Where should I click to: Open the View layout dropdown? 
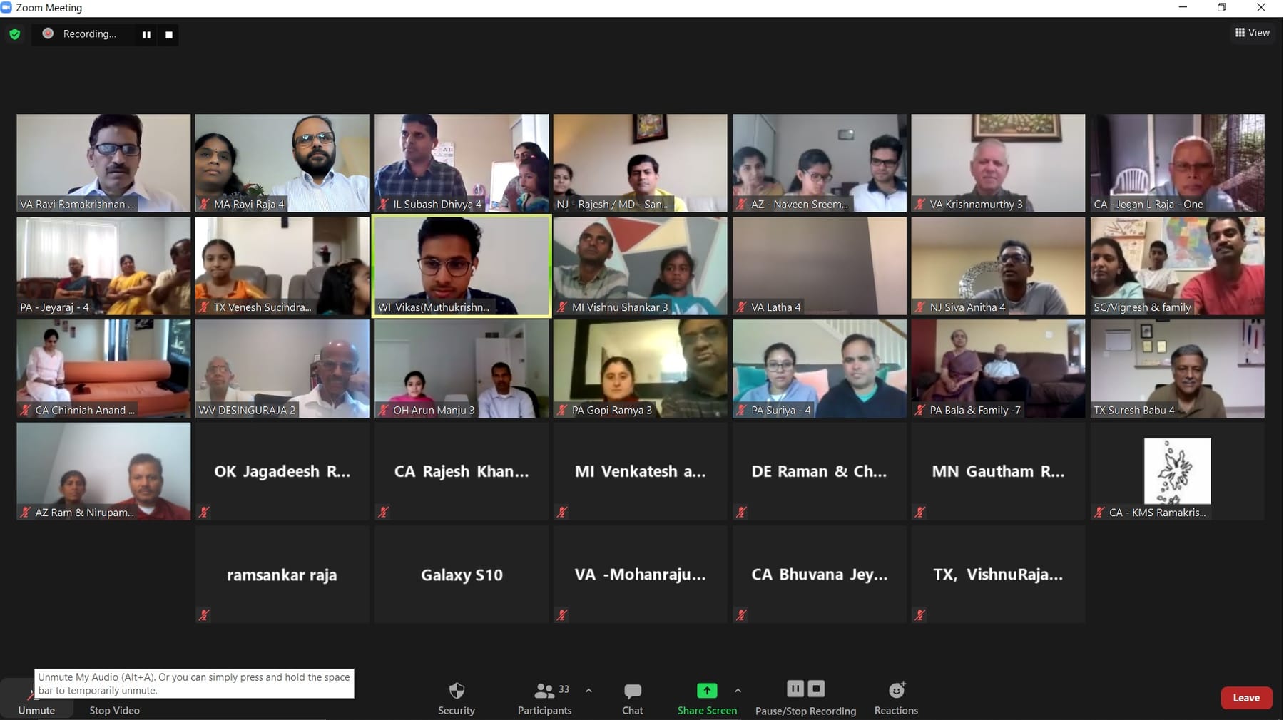pyautogui.click(x=1253, y=33)
